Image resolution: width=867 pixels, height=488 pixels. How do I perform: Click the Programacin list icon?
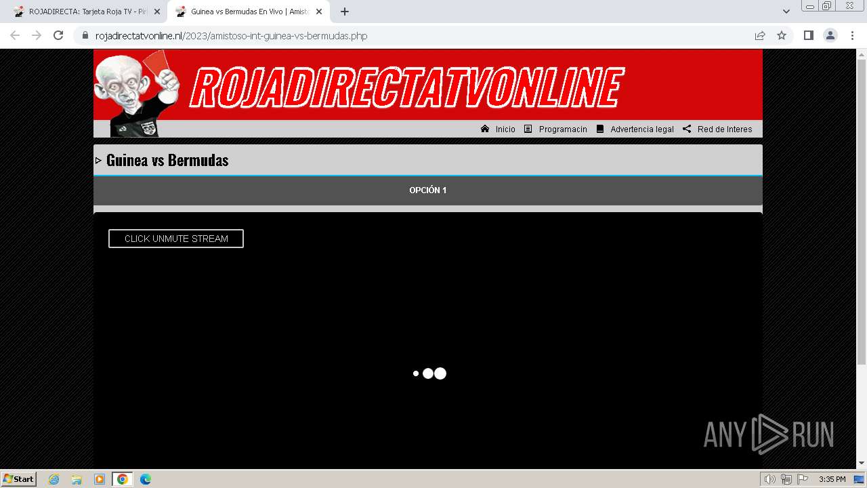tap(528, 129)
